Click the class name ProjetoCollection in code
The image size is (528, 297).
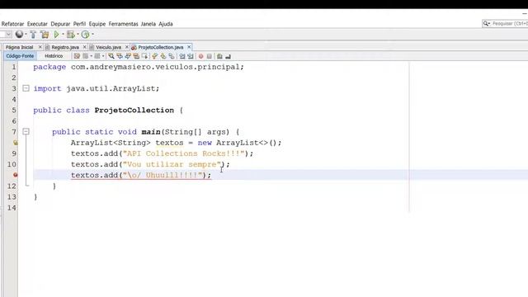click(134, 110)
